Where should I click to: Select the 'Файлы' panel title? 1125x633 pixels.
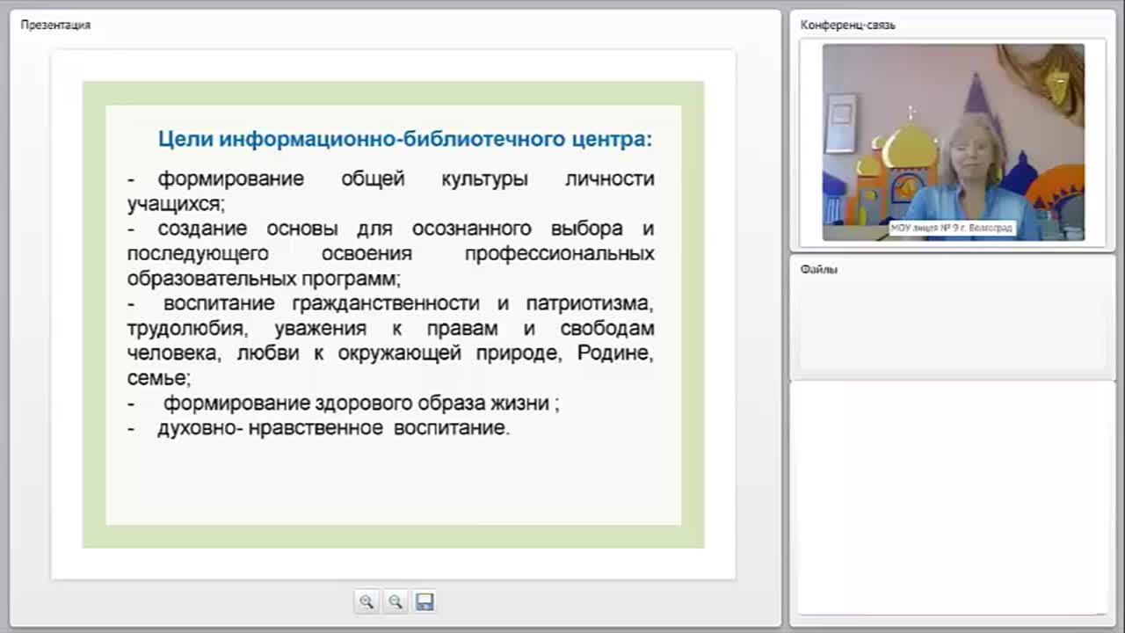click(x=819, y=270)
